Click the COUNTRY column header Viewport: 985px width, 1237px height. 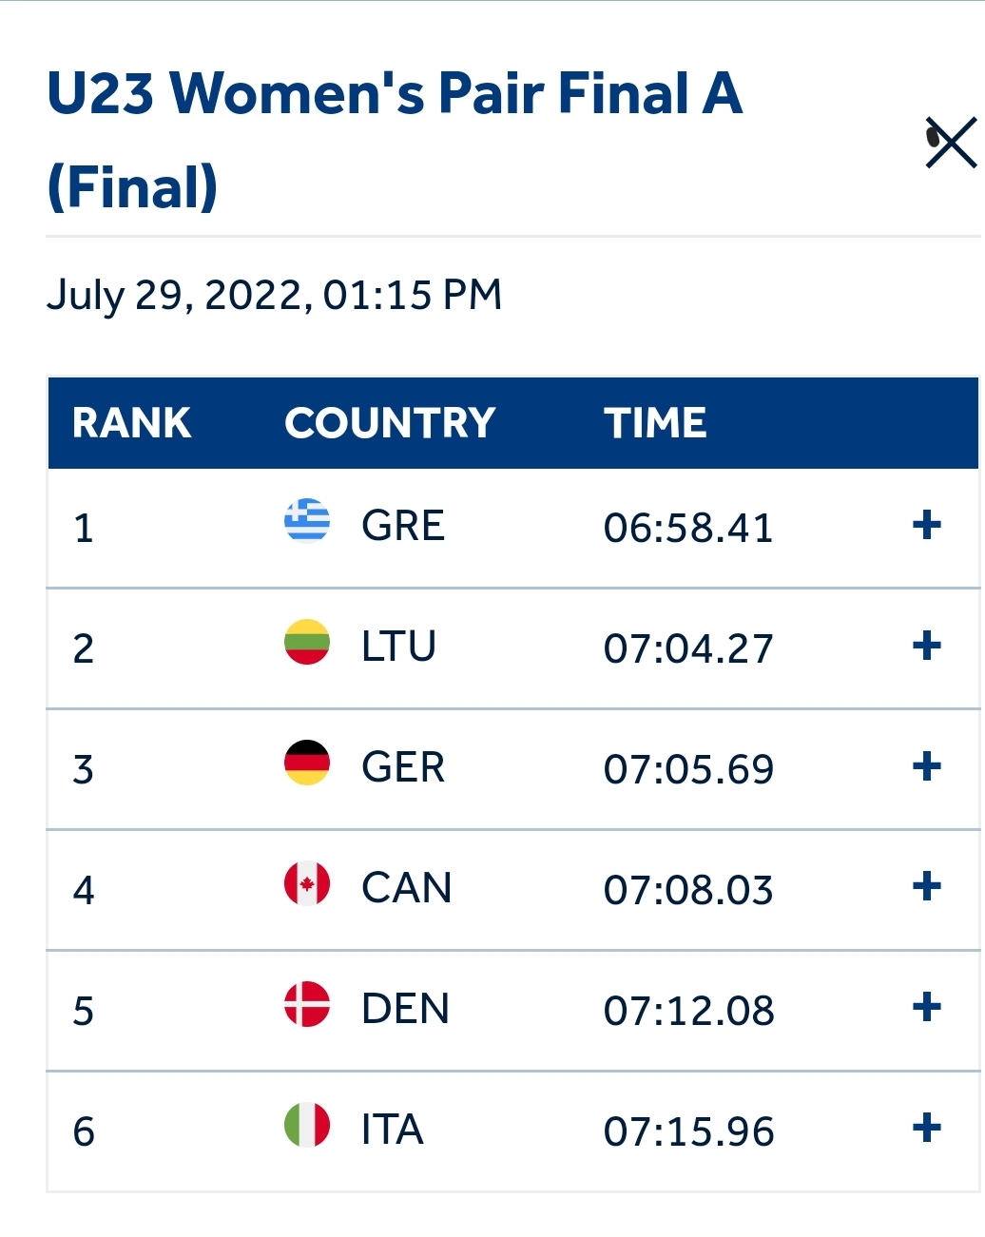pyautogui.click(x=390, y=423)
